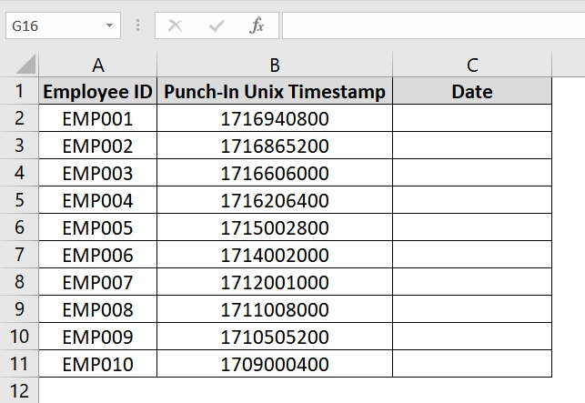Image resolution: width=585 pixels, height=403 pixels.
Task: Select empty Date cell in EMP009 row
Action: [472, 336]
